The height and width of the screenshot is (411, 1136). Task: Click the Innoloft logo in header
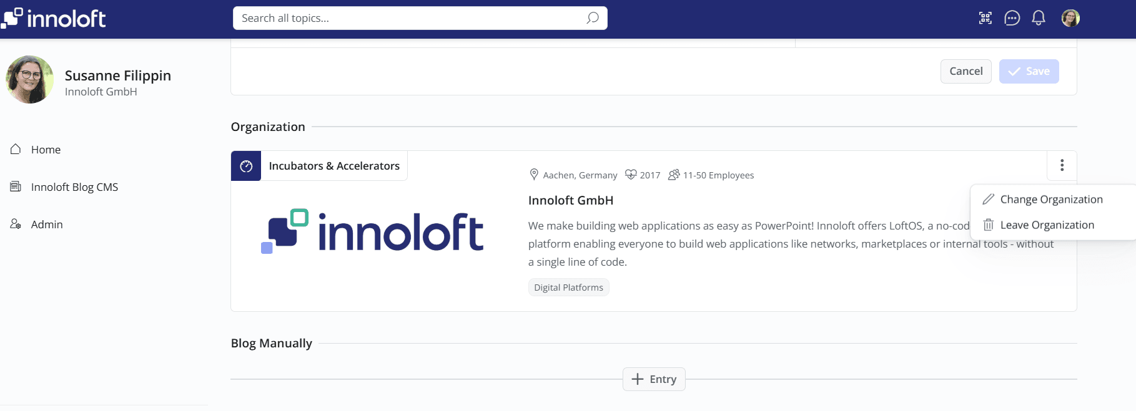54,18
